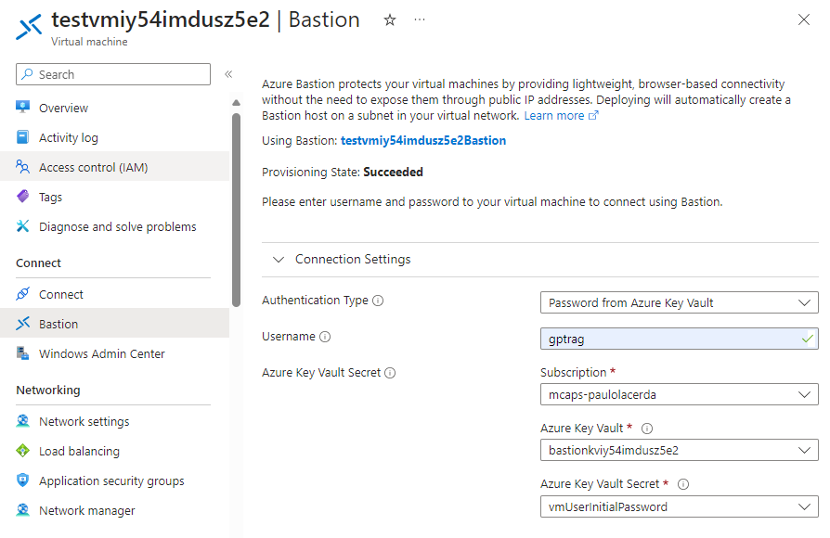This screenshot has width=830, height=538.
Task: Open Diagnose and solve problems
Action: coord(114,226)
